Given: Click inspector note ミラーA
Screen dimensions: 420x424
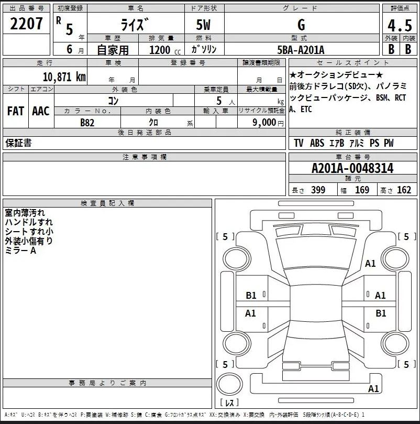Looking at the screenshot, I should pyautogui.click(x=20, y=251).
